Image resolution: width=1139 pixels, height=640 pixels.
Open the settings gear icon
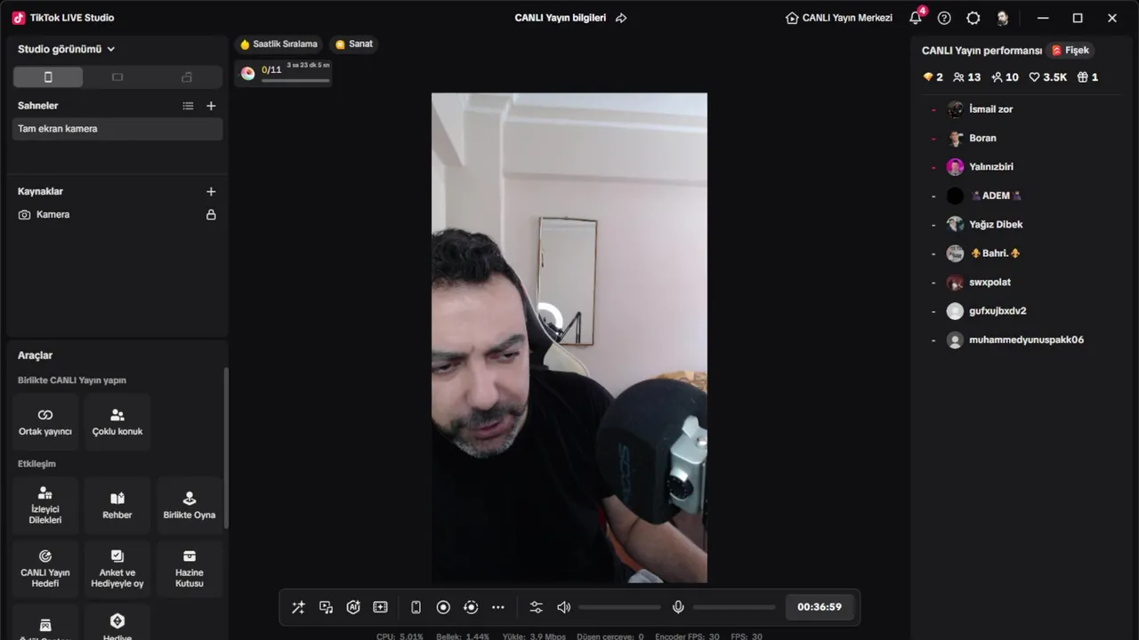pyautogui.click(x=973, y=18)
